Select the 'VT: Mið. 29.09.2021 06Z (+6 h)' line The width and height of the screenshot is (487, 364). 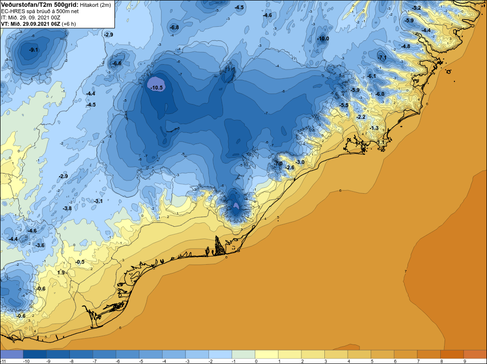(x=38, y=24)
